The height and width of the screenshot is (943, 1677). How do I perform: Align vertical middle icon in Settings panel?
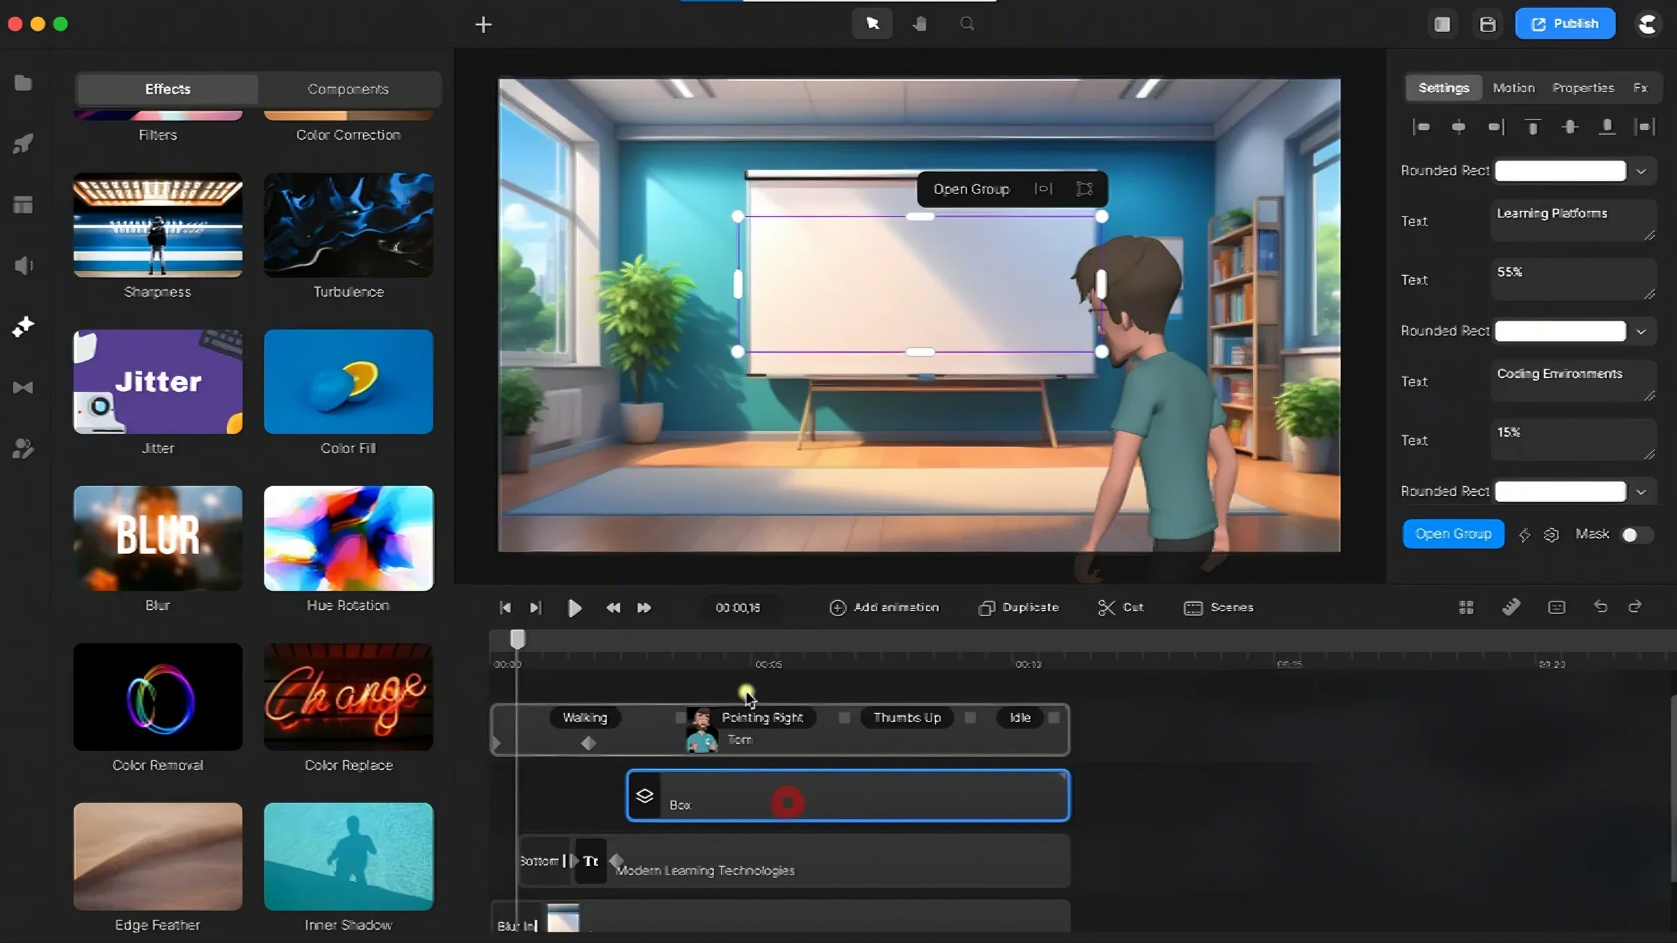click(1570, 127)
